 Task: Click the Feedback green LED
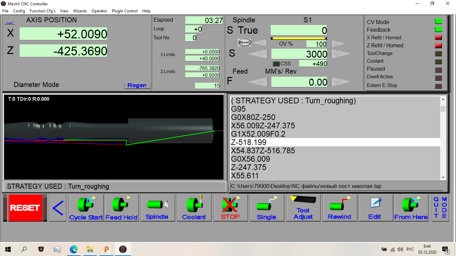click(x=438, y=29)
